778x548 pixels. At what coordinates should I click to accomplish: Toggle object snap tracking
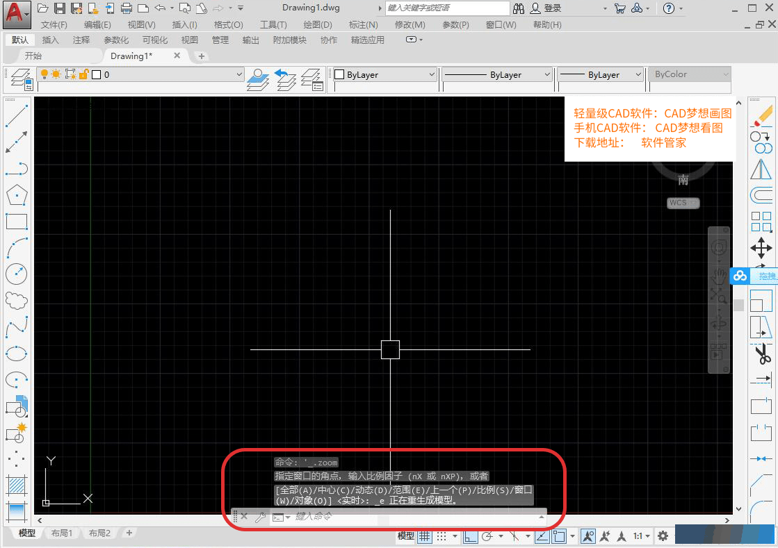542,536
